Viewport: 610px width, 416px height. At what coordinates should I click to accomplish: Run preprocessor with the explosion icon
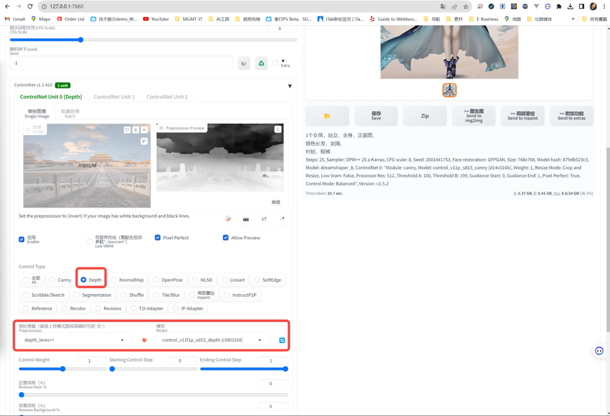(x=144, y=340)
